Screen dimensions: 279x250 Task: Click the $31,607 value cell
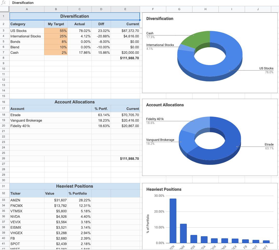click(x=56, y=200)
